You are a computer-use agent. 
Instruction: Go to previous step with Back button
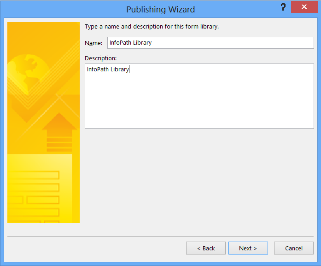tap(206, 248)
